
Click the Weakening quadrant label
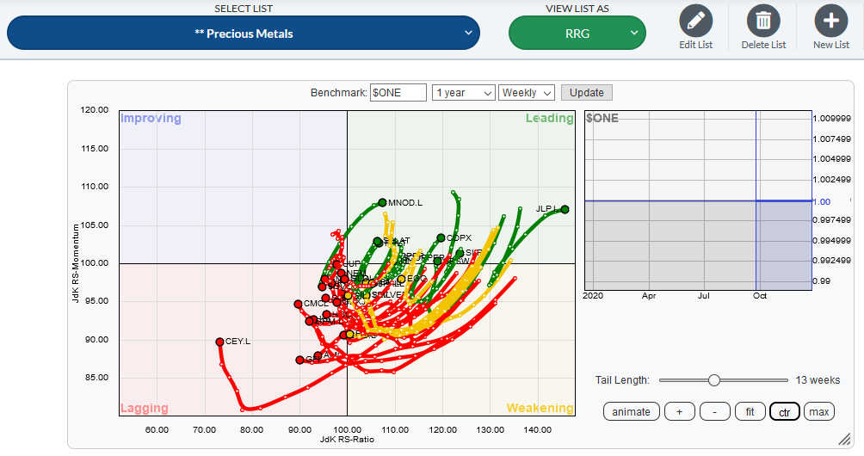point(540,408)
